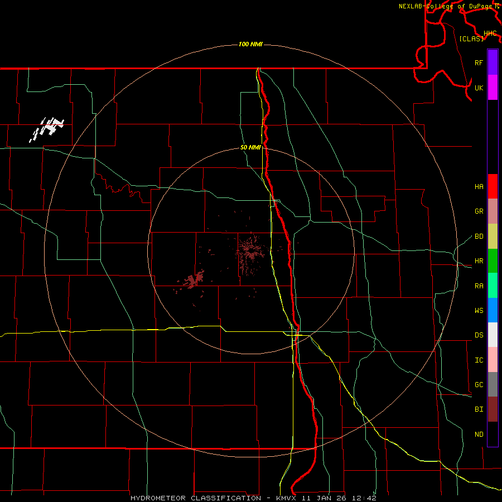
Task: Click the "ND" legend label
Action: pyautogui.click(x=479, y=434)
